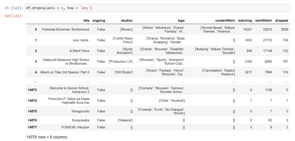
Task: Click the ['Wit Studio'] studios cell
Action: tap(124, 72)
